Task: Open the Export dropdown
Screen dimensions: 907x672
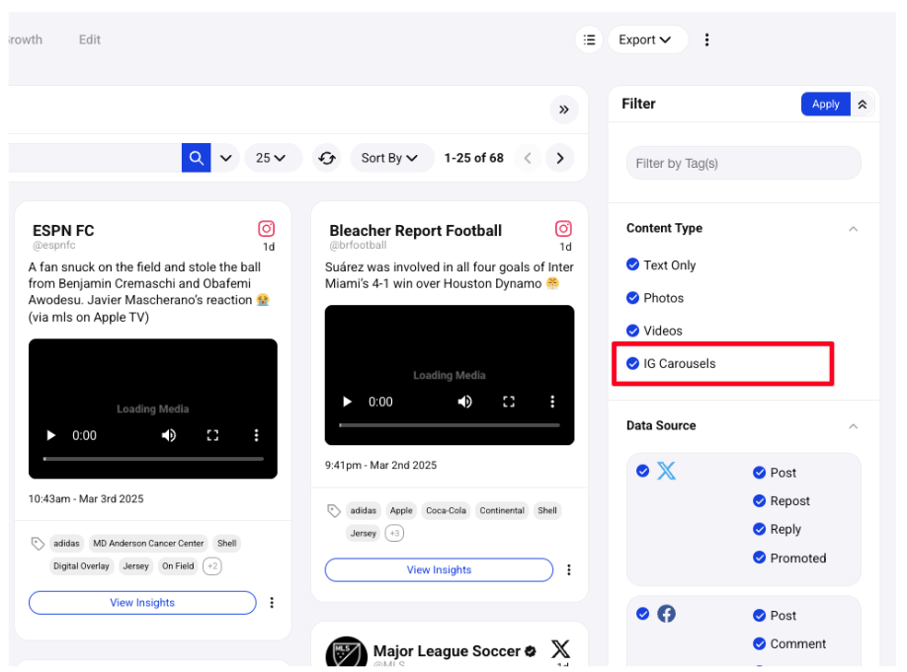Action: click(x=648, y=39)
